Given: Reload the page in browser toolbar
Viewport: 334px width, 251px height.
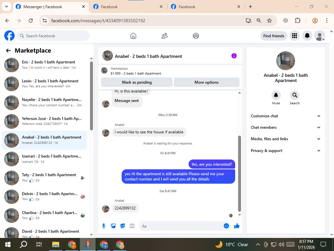Looking at the screenshot, I should (x=31, y=21).
